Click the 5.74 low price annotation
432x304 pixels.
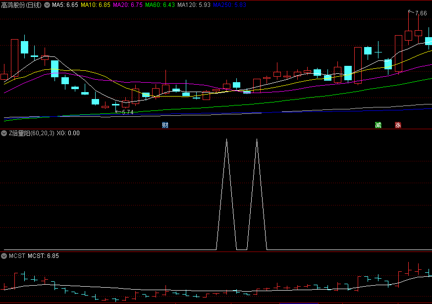(x=127, y=112)
